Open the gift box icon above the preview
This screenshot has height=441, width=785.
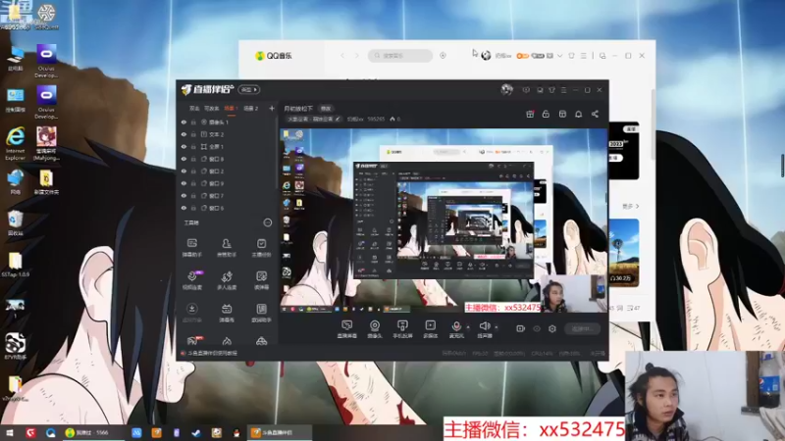tap(530, 114)
